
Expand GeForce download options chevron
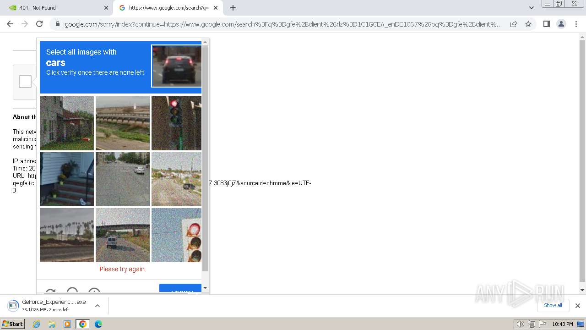[97, 305]
